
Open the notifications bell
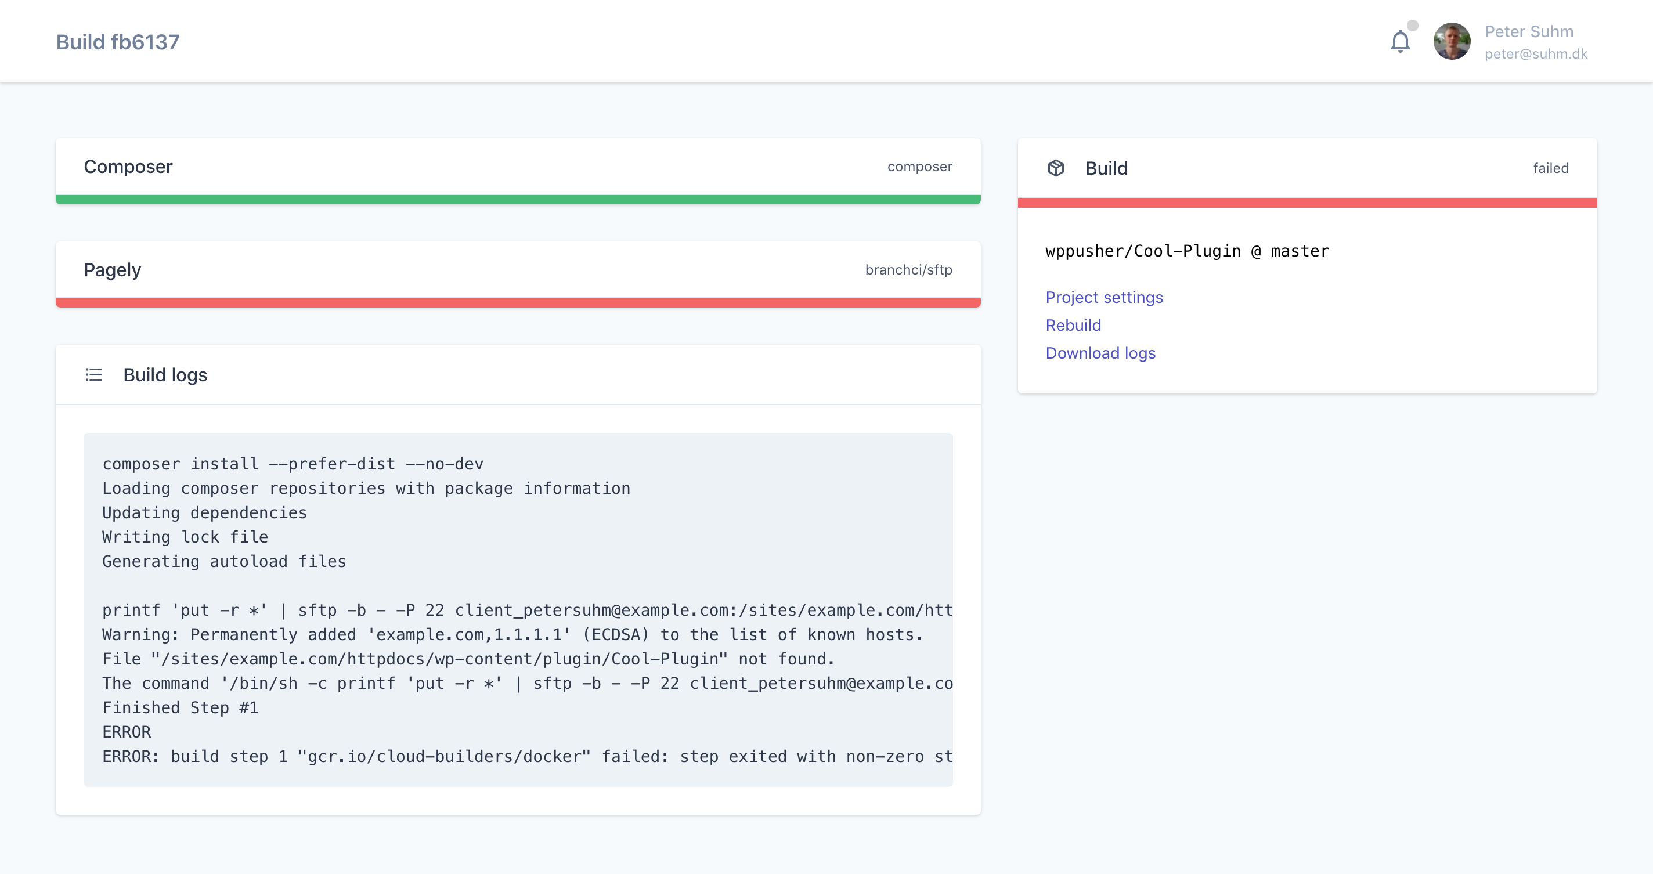click(x=1399, y=42)
